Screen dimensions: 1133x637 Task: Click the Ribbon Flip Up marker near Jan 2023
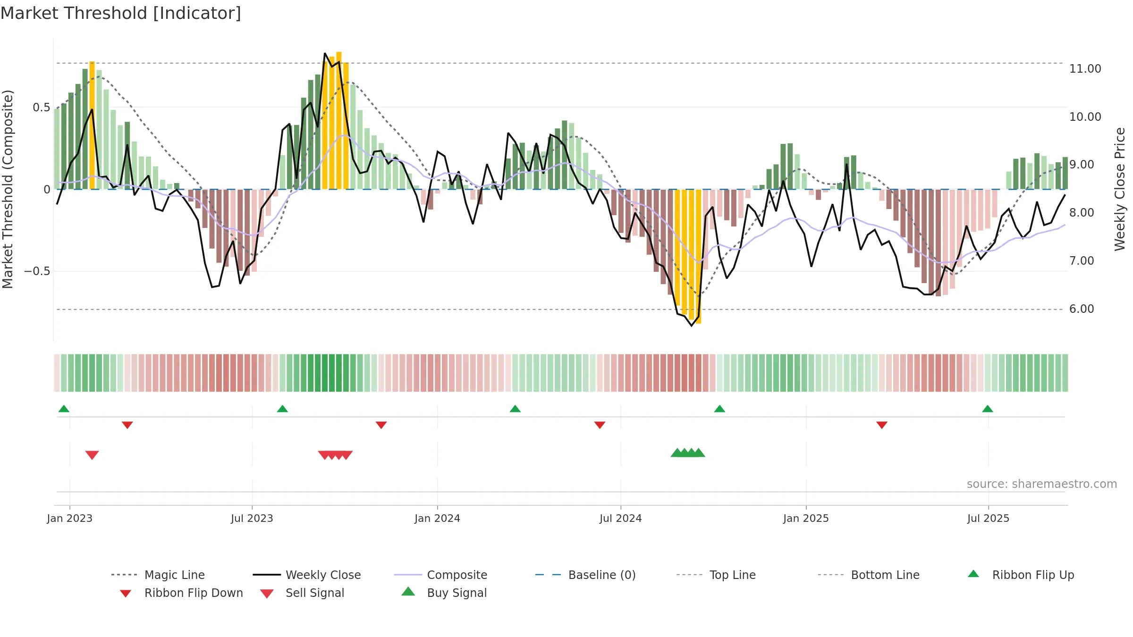click(x=64, y=409)
